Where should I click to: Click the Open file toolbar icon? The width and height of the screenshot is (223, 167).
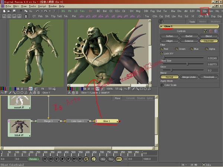click(9, 11)
